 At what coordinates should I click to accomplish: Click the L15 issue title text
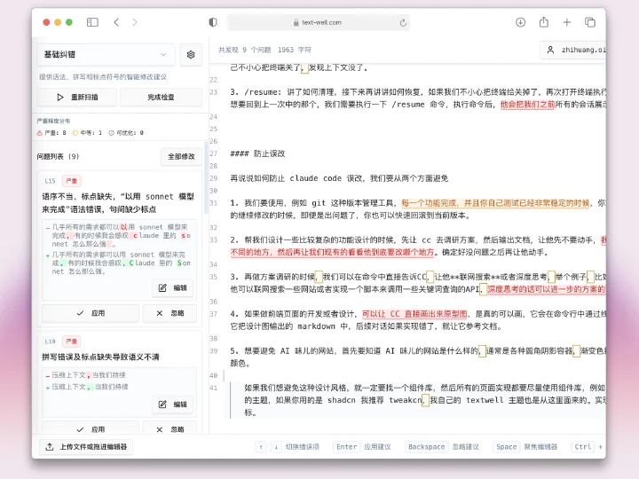pyautogui.click(x=118, y=203)
